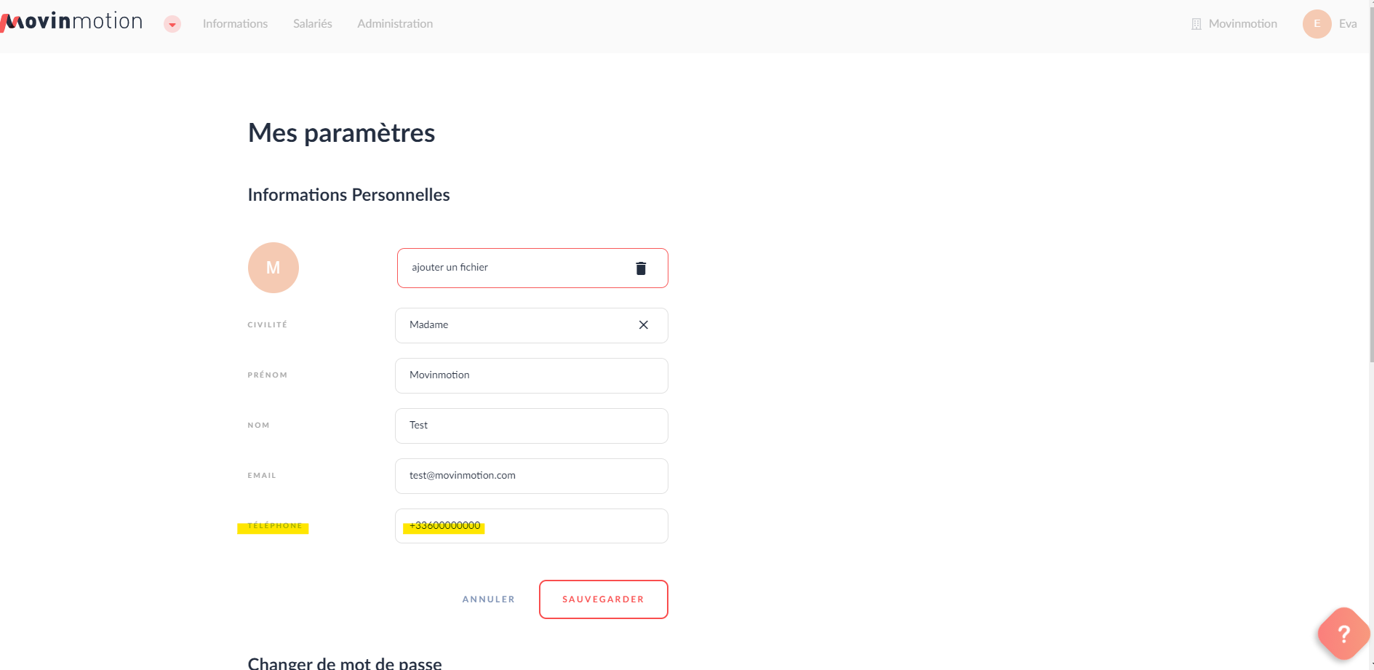Click the Eva user avatar
This screenshot has height=670, width=1374.
[1317, 24]
